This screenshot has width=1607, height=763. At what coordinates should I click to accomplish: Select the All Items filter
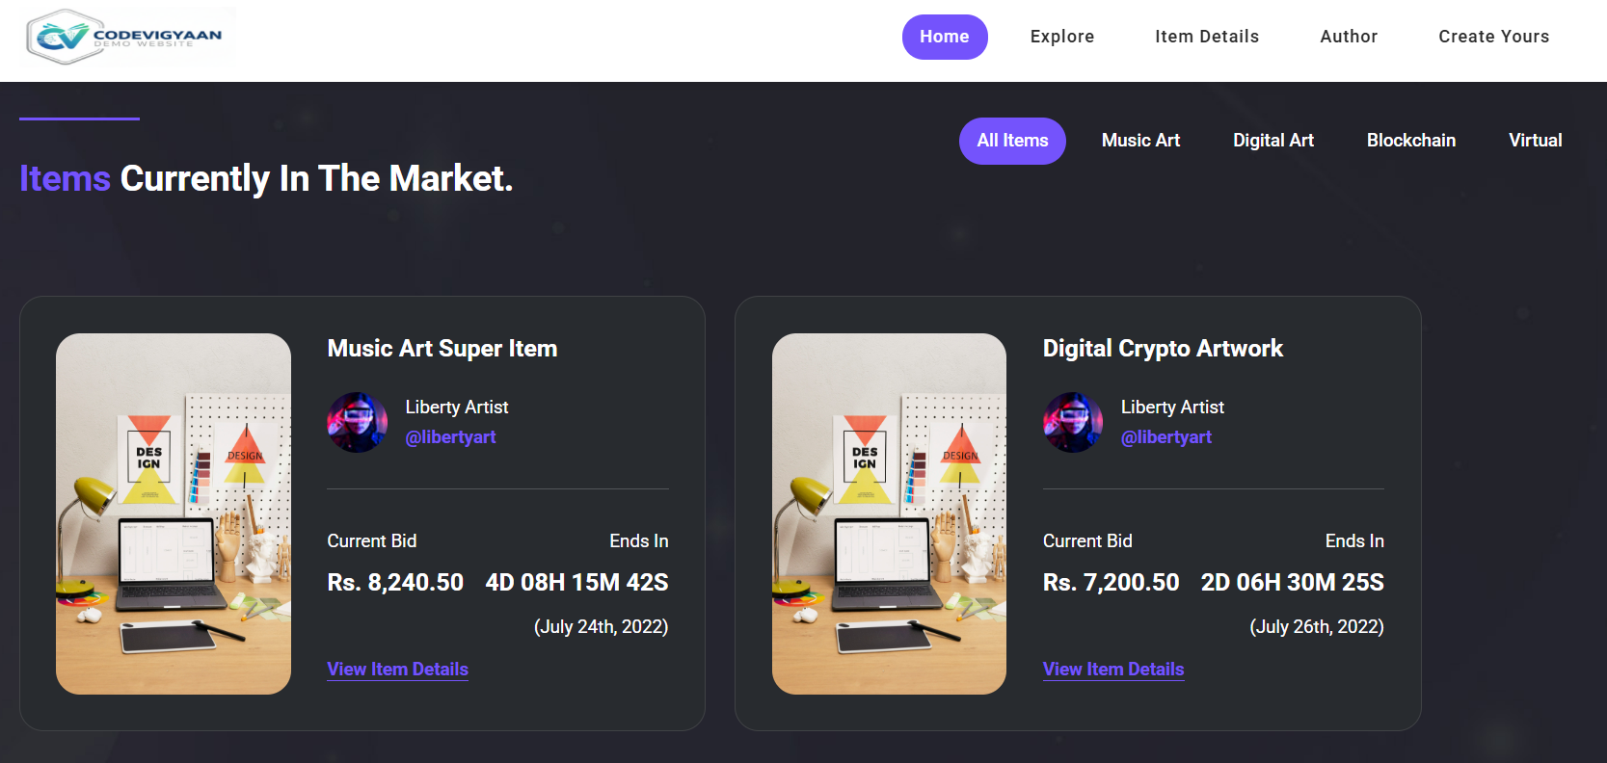(x=1011, y=141)
